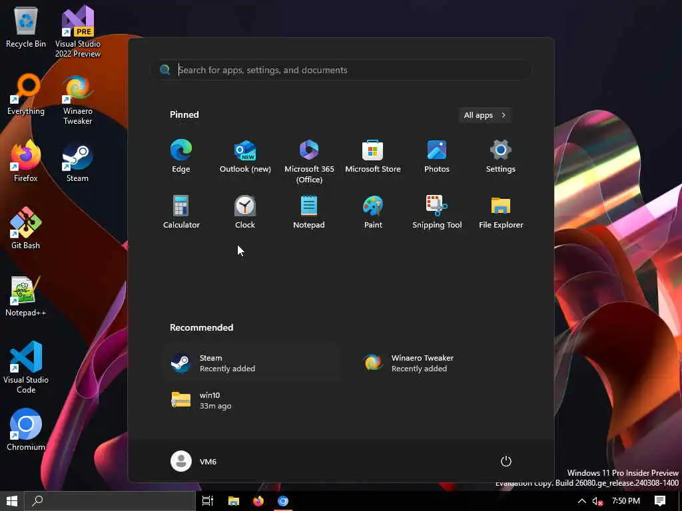Click the Windows Start button on taskbar

pyautogui.click(x=12, y=501)
